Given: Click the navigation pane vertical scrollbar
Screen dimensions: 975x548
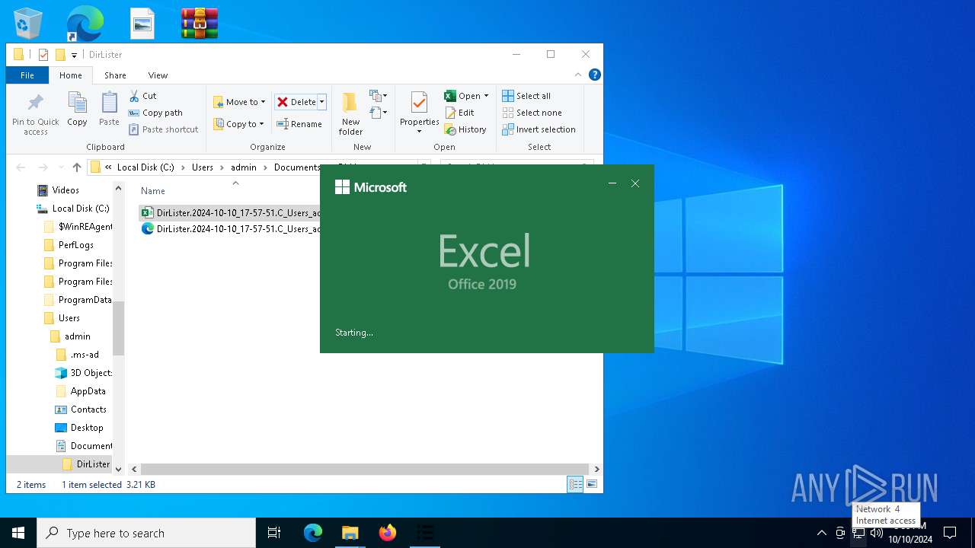Looking at the screenshot, I should pyautogui.click(x=118, y=329).
